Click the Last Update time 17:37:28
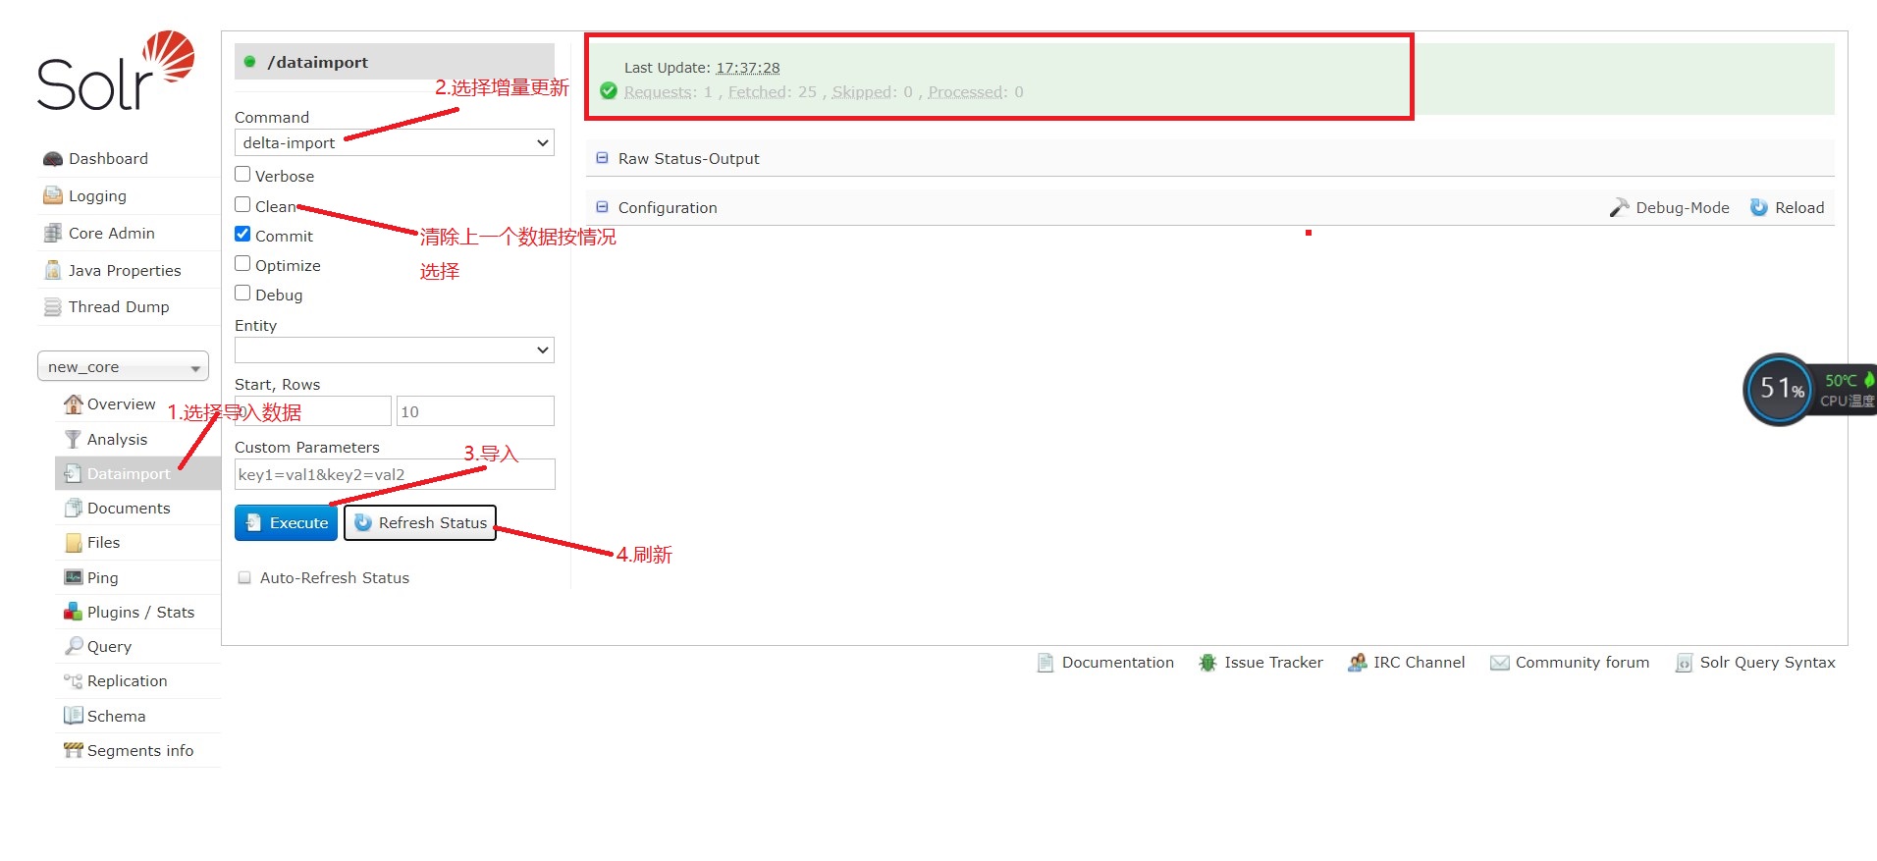1877x861 pixels. (x=747, y=68)
